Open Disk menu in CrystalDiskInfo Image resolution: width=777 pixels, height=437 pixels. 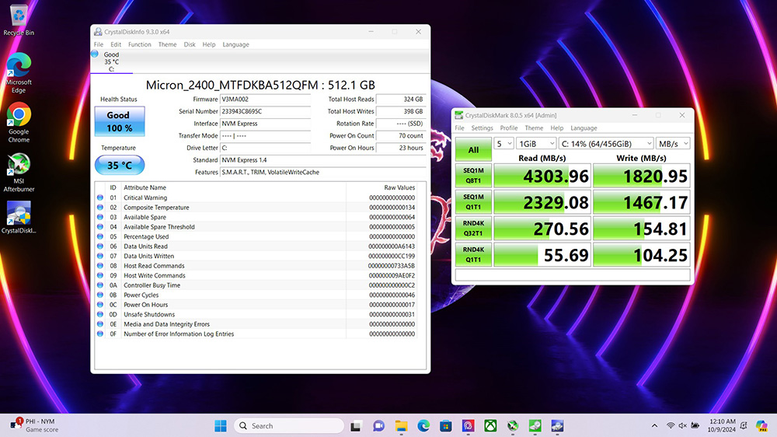190,44
